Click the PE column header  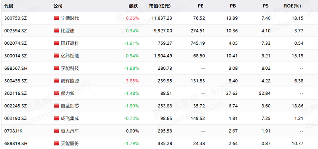(x=200, y=6)
